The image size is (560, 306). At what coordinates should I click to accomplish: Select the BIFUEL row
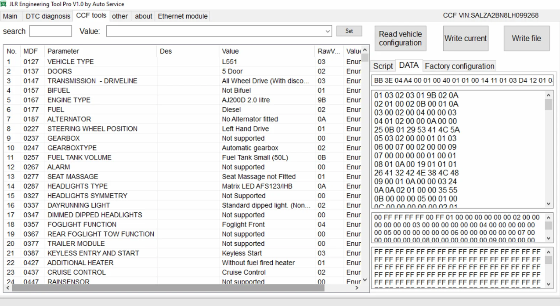182,91
